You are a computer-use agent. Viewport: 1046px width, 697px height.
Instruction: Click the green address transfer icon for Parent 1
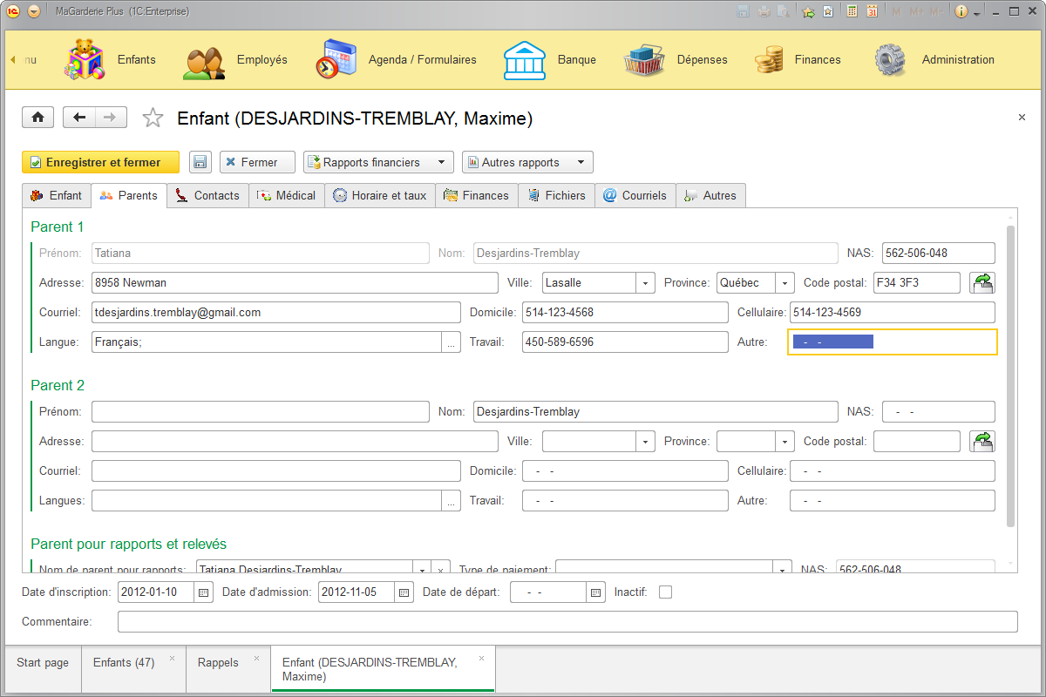click(x=983, y=282)
